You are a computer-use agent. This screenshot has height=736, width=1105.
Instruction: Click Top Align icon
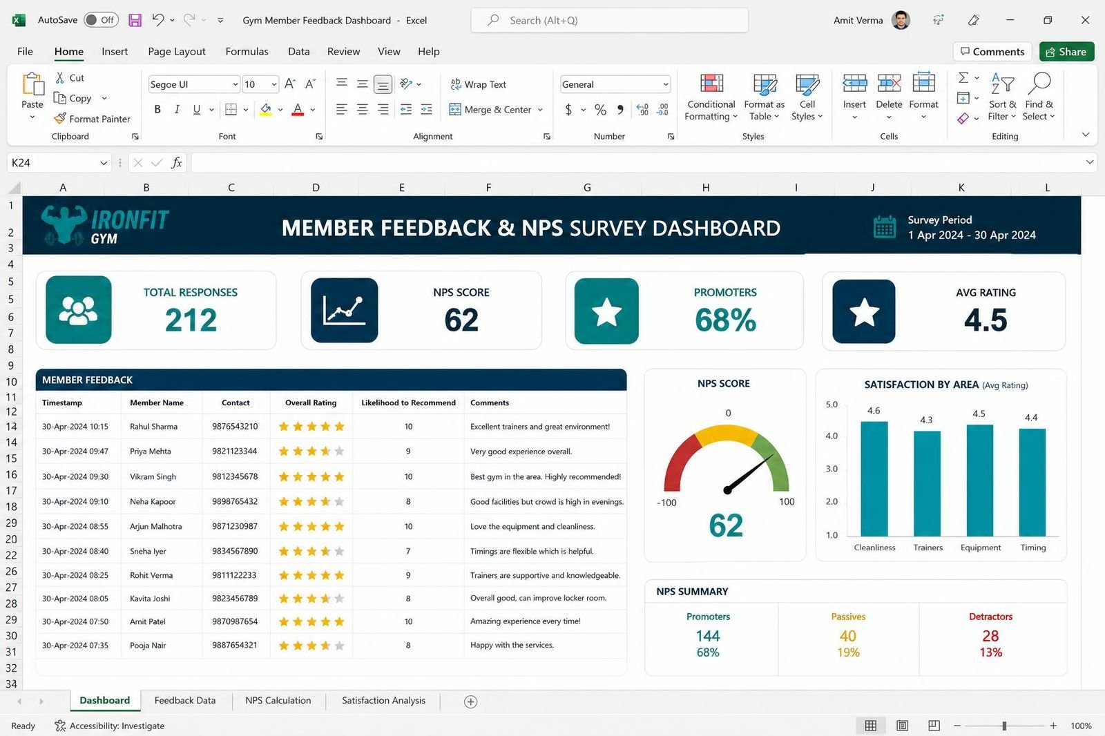(342, 84)
